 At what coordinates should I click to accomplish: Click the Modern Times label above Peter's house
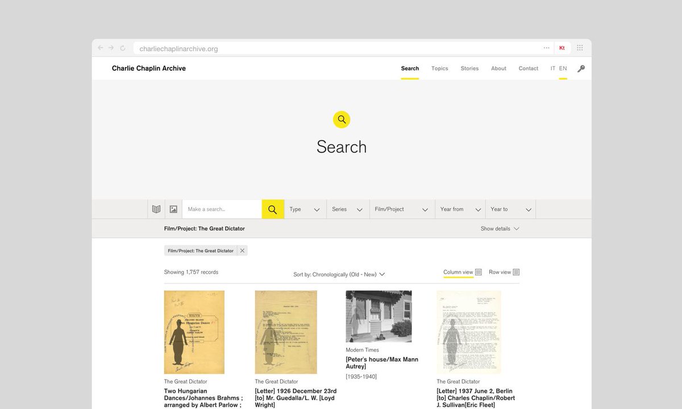362,350
